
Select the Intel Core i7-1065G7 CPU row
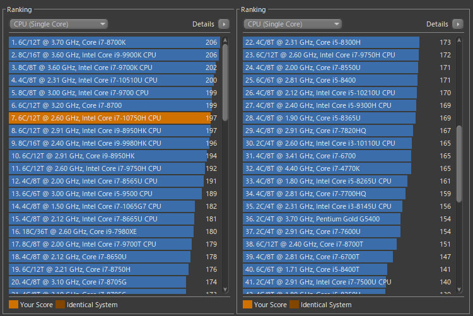click(x=114, y=206)
